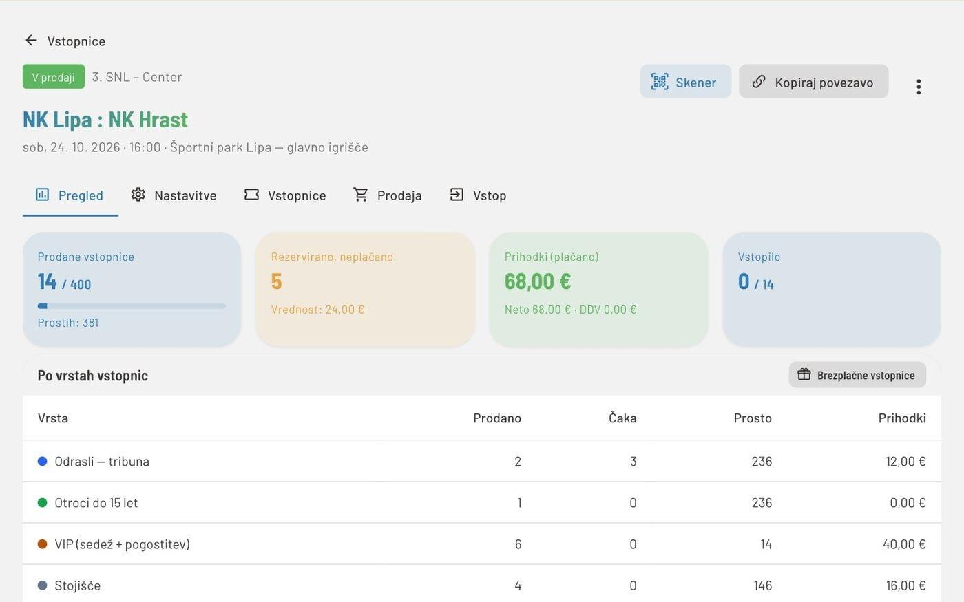Click the 40,00 € revenue cell for VIP
The width and height of the screenshot is (964, 602).
coord(904,544)
